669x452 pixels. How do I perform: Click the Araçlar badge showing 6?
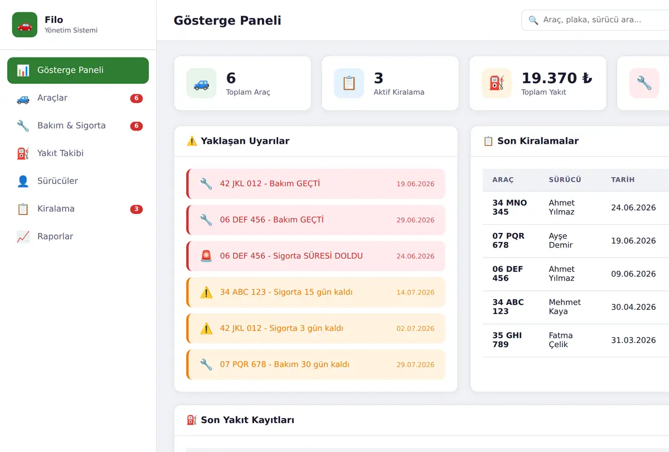click(x=137, y=99)
